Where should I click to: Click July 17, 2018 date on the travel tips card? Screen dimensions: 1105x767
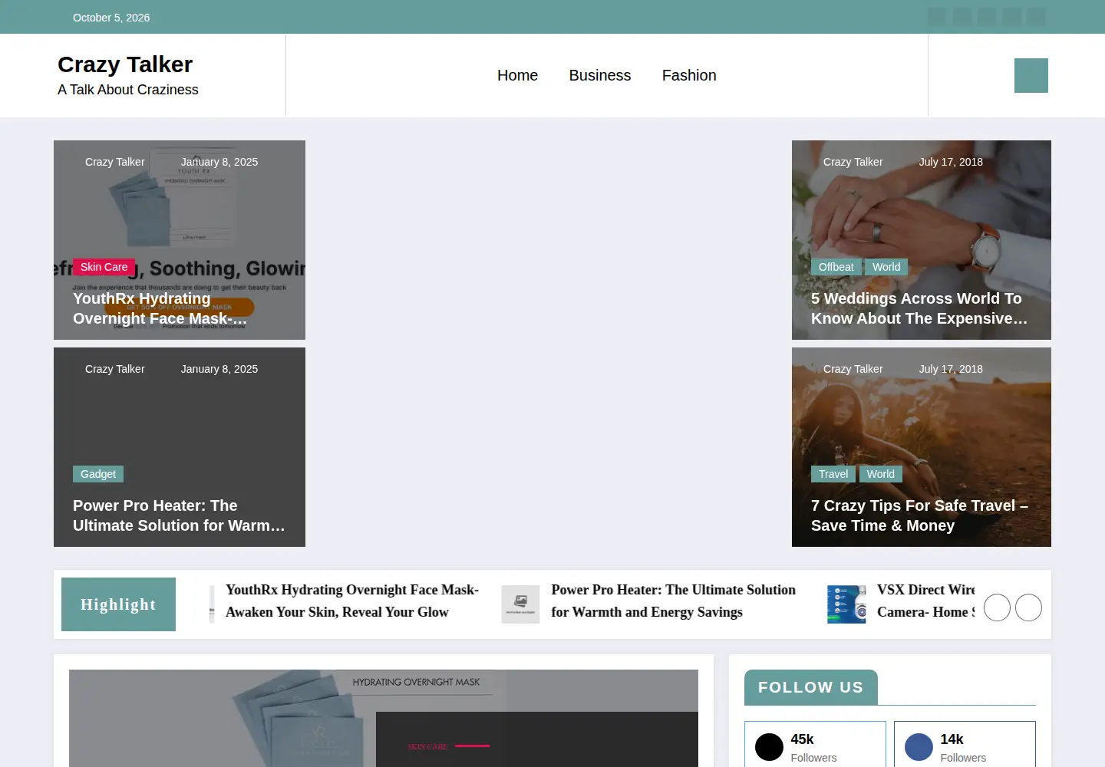coord(951,369)
